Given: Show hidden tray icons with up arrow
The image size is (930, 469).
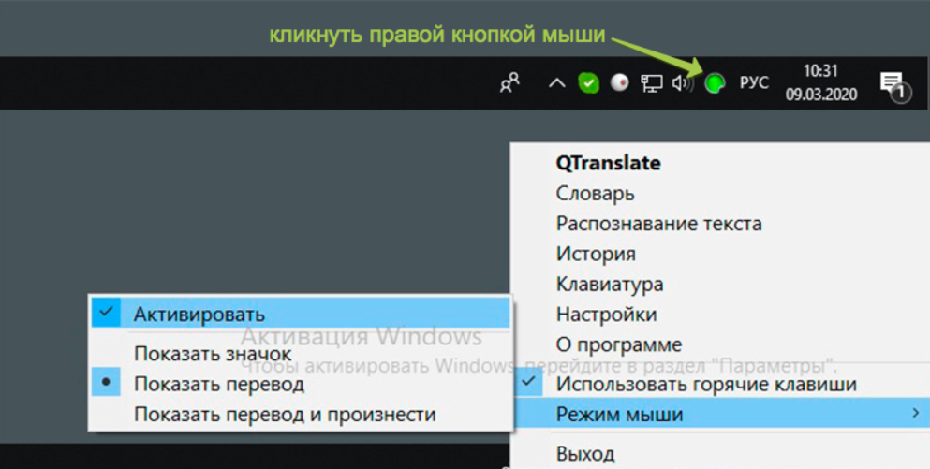Looking at the screenshot, I should click(556, 83).
